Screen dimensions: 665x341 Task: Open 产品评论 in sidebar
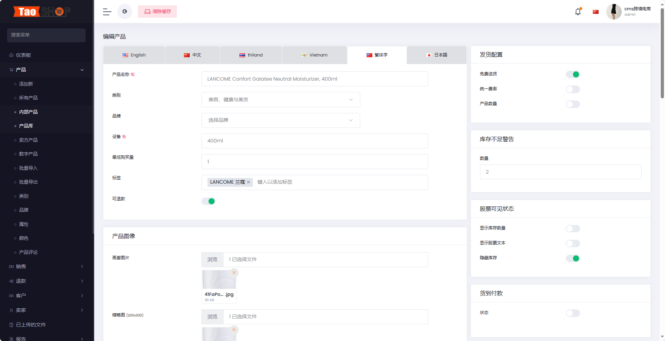click(x=28, y=252)
